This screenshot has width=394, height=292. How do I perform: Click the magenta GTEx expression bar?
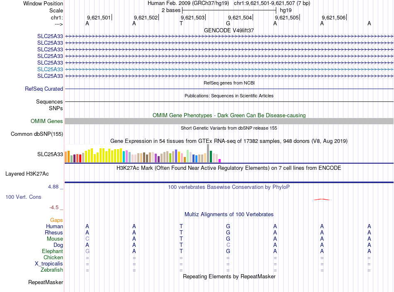220,161
